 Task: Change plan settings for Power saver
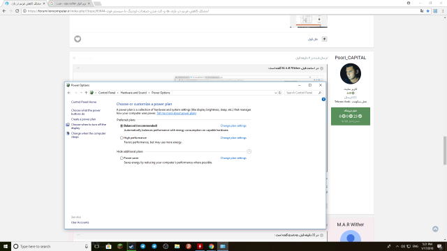tap(233, 158)
